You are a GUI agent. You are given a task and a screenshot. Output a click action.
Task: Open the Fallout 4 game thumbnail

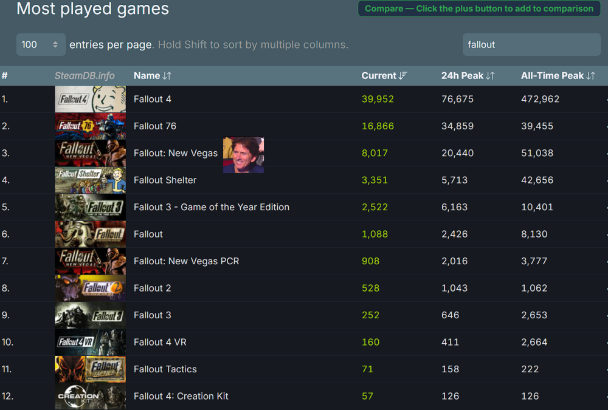[x=90, y=99]
